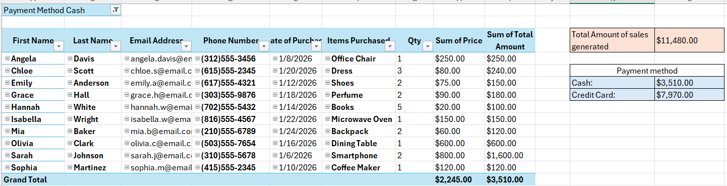The image size is (727, 186).
Task: Collapse the Anderson last name group
Action: point(70,83)
